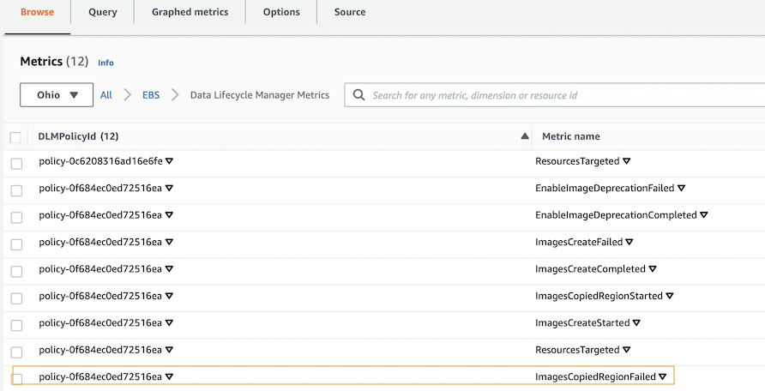Check the policy-0c6208316ad16e6fe row checkbox

16,163
